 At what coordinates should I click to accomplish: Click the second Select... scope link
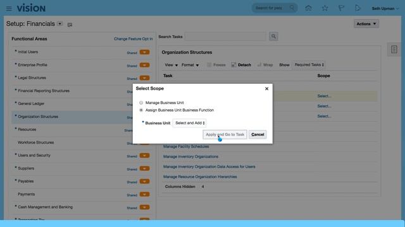[324, 106]
